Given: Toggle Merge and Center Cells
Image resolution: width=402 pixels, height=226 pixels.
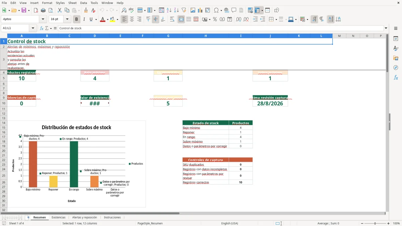Looking at the screenshot, I should 181,19.
